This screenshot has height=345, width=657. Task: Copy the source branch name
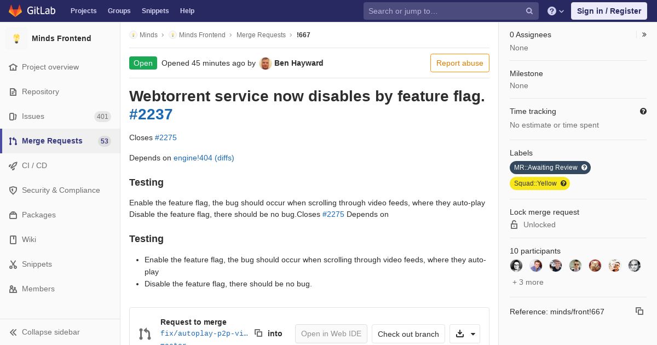click(x=258, y=333)
